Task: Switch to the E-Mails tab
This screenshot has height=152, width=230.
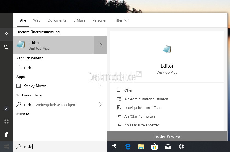Action: click(x=79, y=20)
